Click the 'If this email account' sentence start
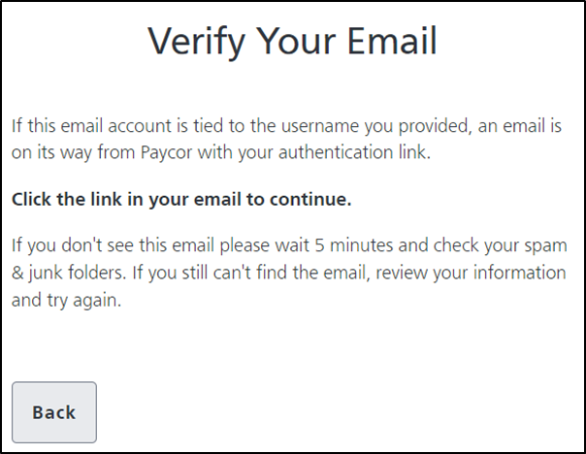Screen dimensions: 586x454 (x=78, y=125)
